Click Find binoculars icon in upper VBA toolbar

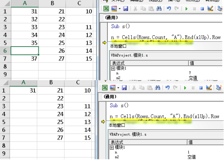159,9
